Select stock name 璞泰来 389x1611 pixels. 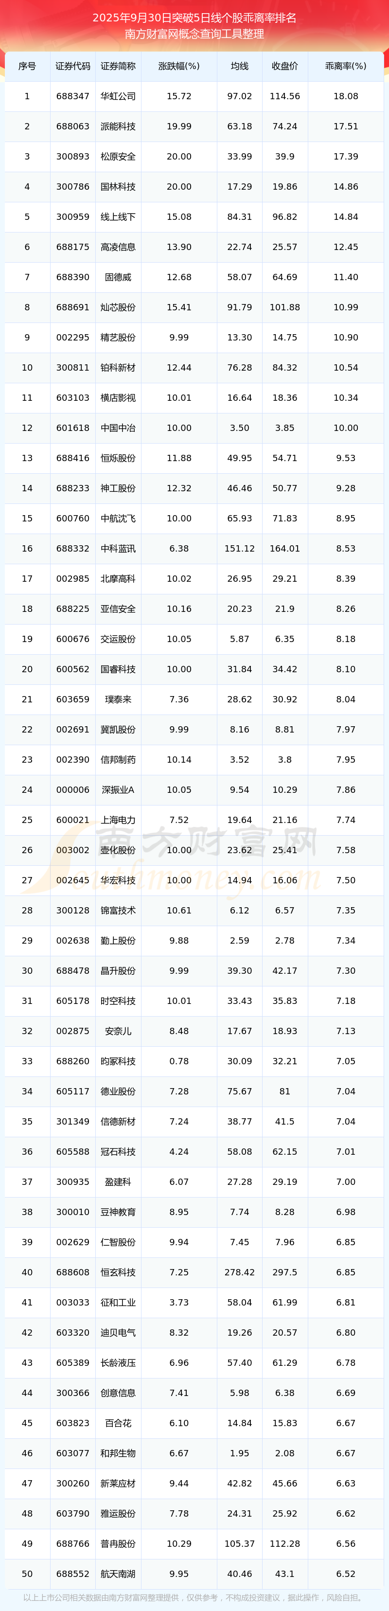point(118,700)
